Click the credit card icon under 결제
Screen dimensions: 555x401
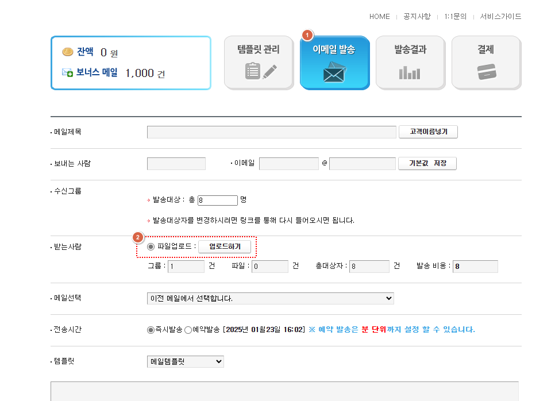pyautogui.click(x=487, y=72)
